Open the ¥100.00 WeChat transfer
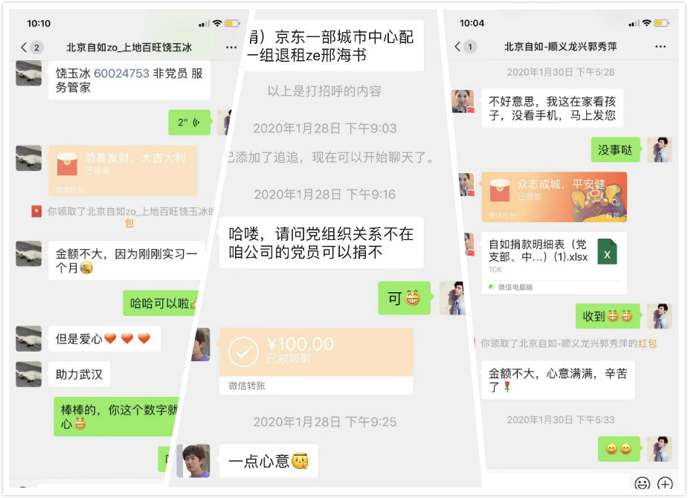 pyautogui.click(x=316, y=360)
